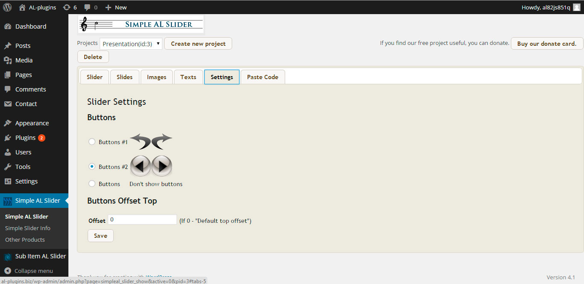Click the Plugins plug icon

pyautogui.click(x=8, y=138)
